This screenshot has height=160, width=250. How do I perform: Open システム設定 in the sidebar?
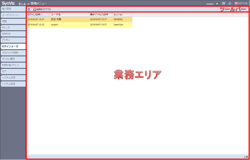click(x=13, y=84)
